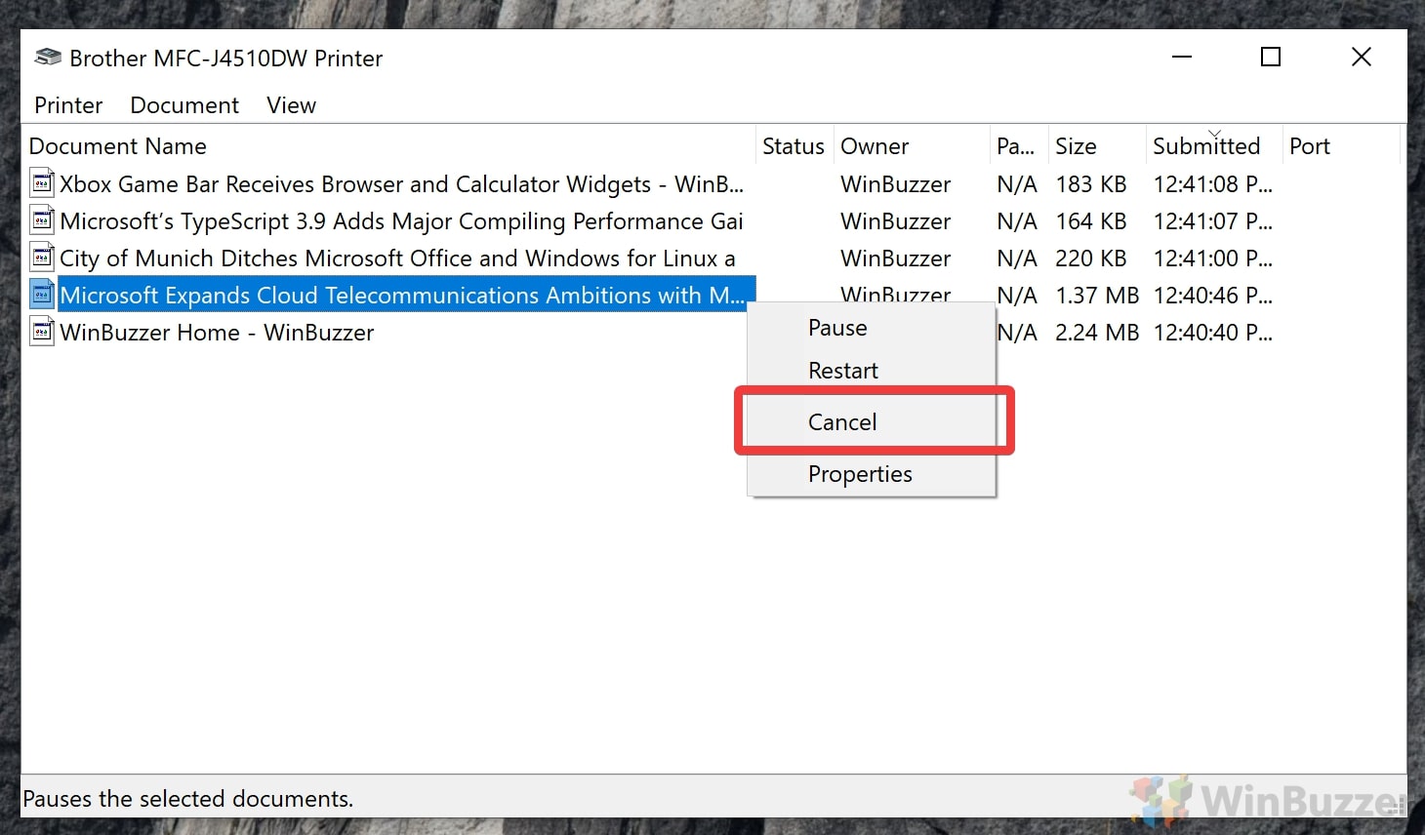Click document icon beside TypeScript 3.9 job

[x=41, y=220]
